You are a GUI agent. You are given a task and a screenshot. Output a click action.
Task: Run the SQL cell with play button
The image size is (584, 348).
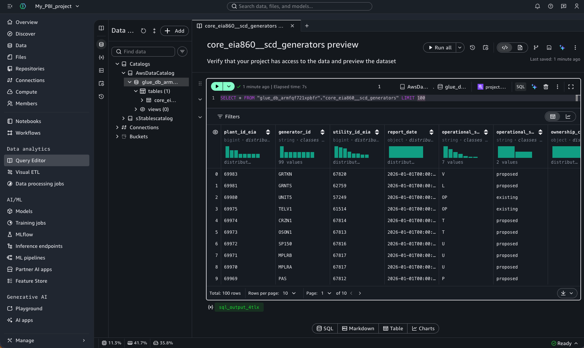[x=217, y=86]
